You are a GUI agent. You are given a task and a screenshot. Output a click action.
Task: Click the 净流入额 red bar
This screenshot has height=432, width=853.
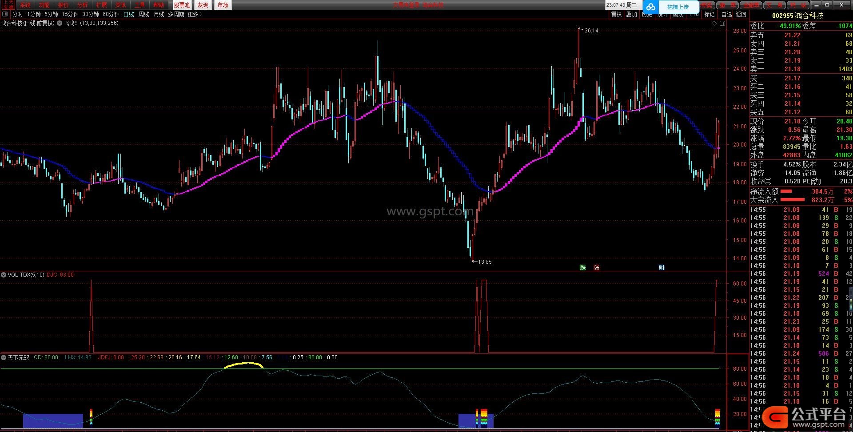tap(786, 191)
